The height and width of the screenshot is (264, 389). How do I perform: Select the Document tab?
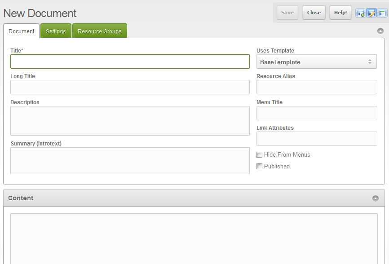pyautogui.click(x=22, y=31)
